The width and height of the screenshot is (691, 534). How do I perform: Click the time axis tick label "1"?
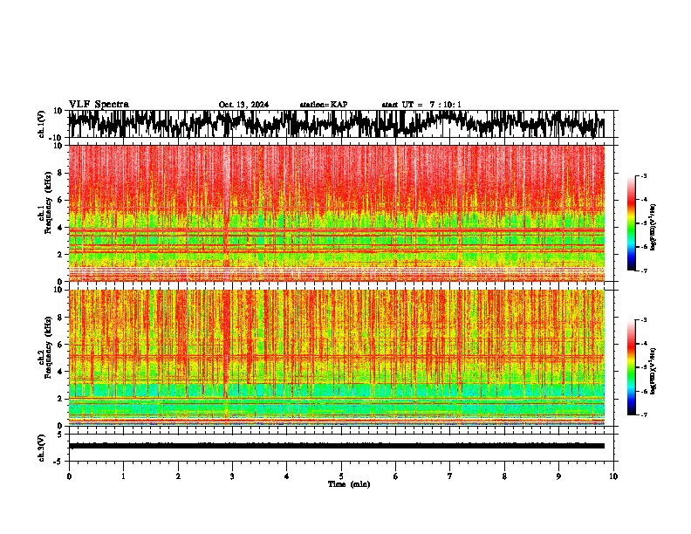123,476
